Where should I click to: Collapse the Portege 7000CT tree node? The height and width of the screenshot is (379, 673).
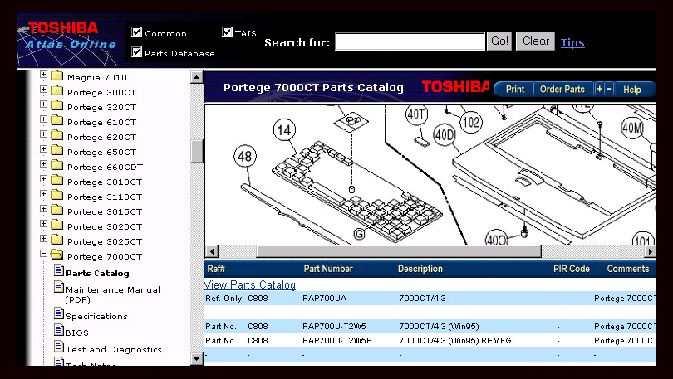(x=43, y=254)
